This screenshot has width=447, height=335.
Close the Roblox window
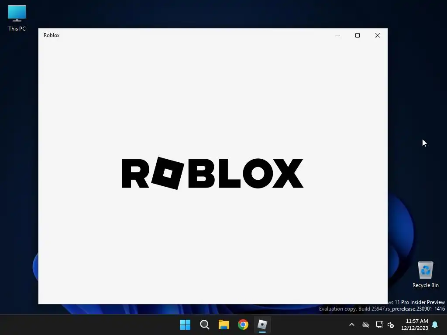pos(378,35)
